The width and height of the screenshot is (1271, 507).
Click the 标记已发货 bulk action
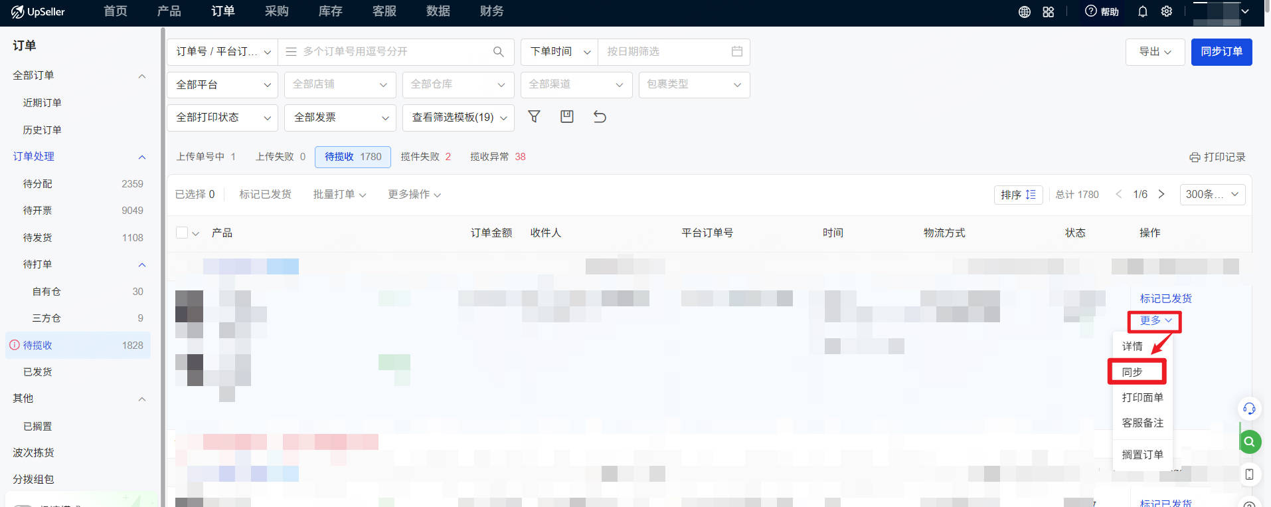(x=265, y=194)
